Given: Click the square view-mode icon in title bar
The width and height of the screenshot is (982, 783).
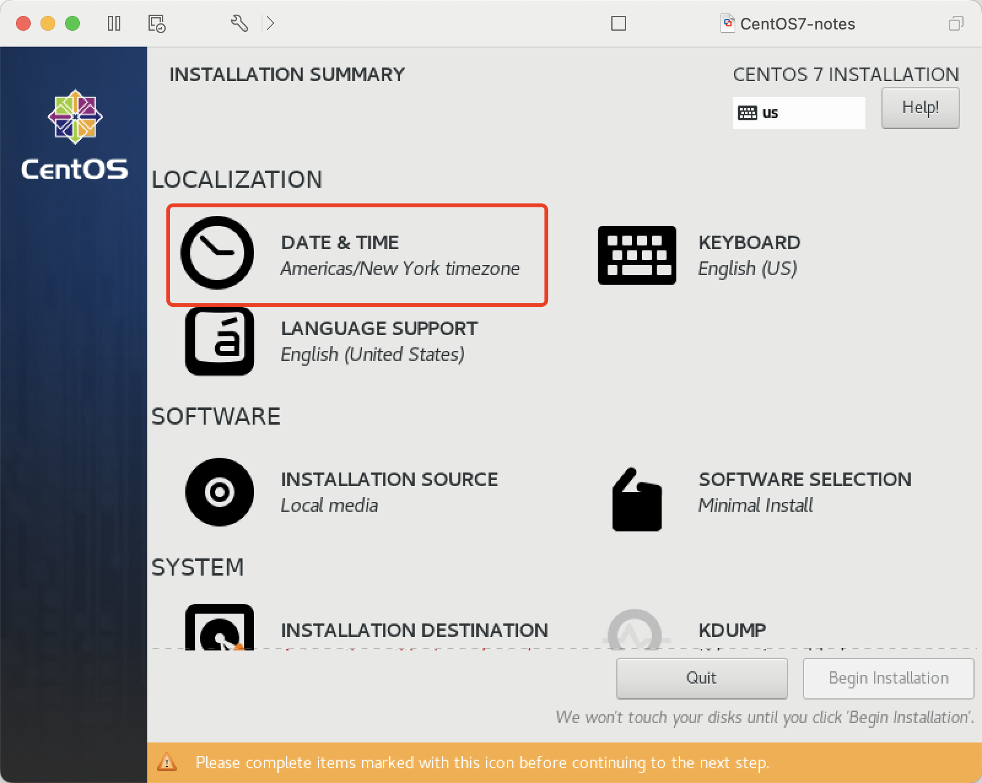Looking at the screenshot, I should click(x=619, y=23).
